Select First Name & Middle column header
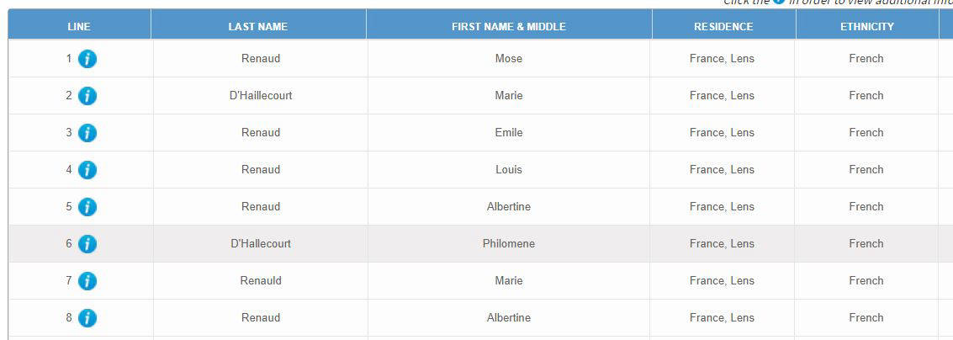Viewport: 953px width, 340px height. pyautogui.click(x=509, y=26)
